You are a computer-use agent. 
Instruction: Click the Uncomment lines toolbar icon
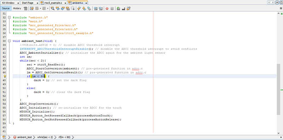pyautogui.click(x=123, y=8)
